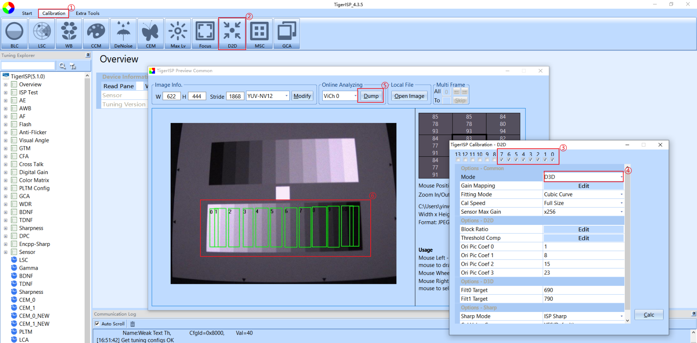Open the WB calibration tool
697x343 pixels.
[x=69, y=33]
